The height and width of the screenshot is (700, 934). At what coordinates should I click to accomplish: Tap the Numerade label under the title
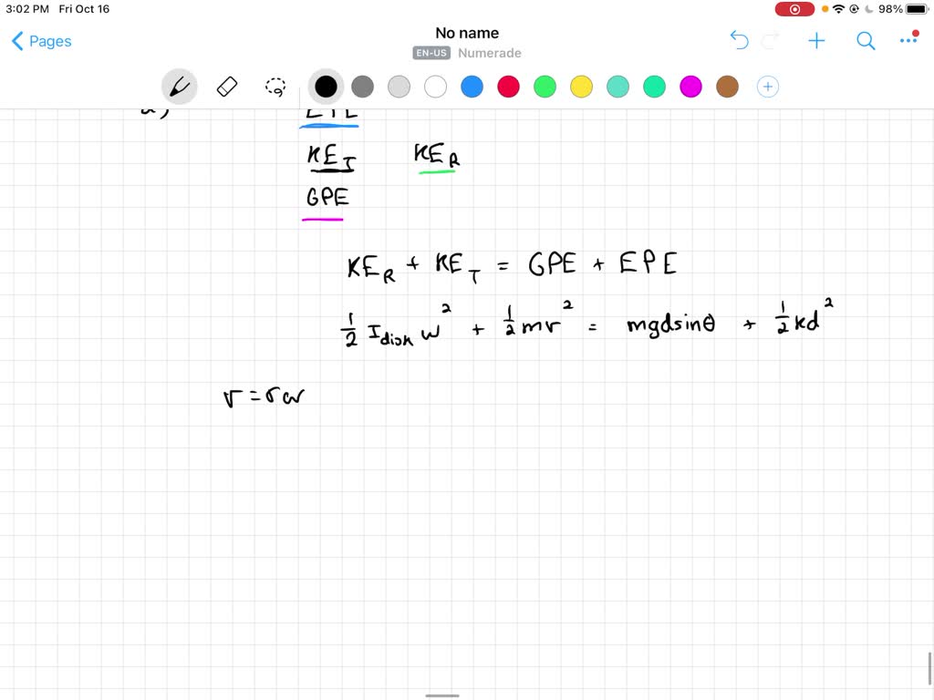pyautogui.click(x=490, y=53)
